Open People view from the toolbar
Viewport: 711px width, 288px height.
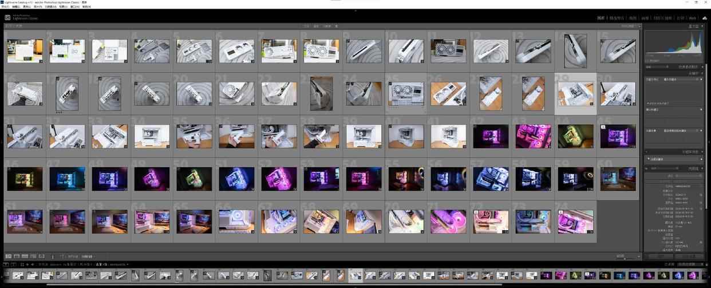click(x=41, y=256)
